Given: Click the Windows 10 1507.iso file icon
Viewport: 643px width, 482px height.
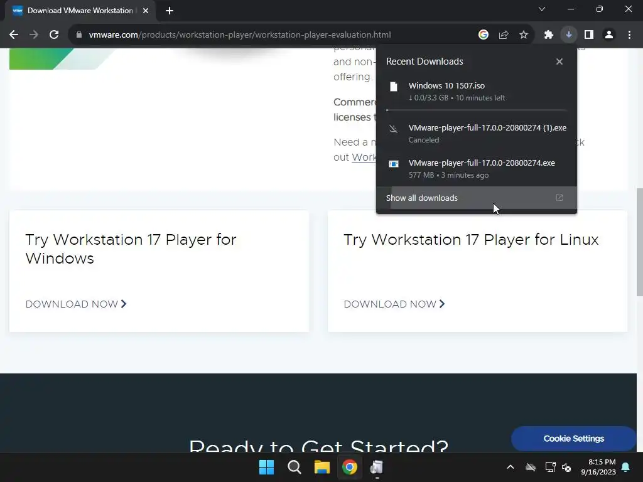Looking at the screenshot, I should coord(394,87).
